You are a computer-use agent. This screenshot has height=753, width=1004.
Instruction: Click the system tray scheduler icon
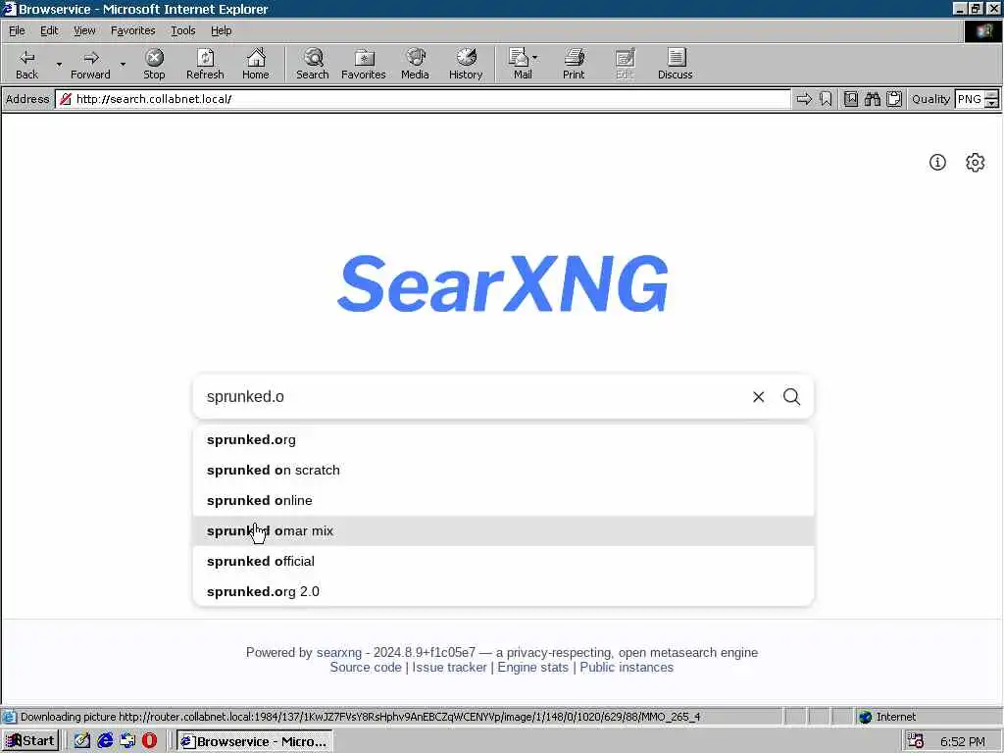point(915,741)
